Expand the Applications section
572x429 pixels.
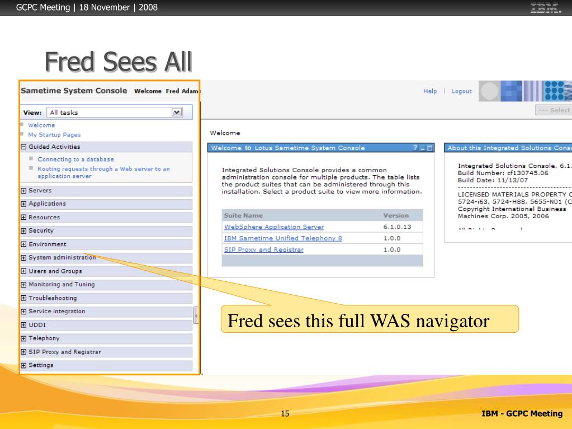coord(23,204)
